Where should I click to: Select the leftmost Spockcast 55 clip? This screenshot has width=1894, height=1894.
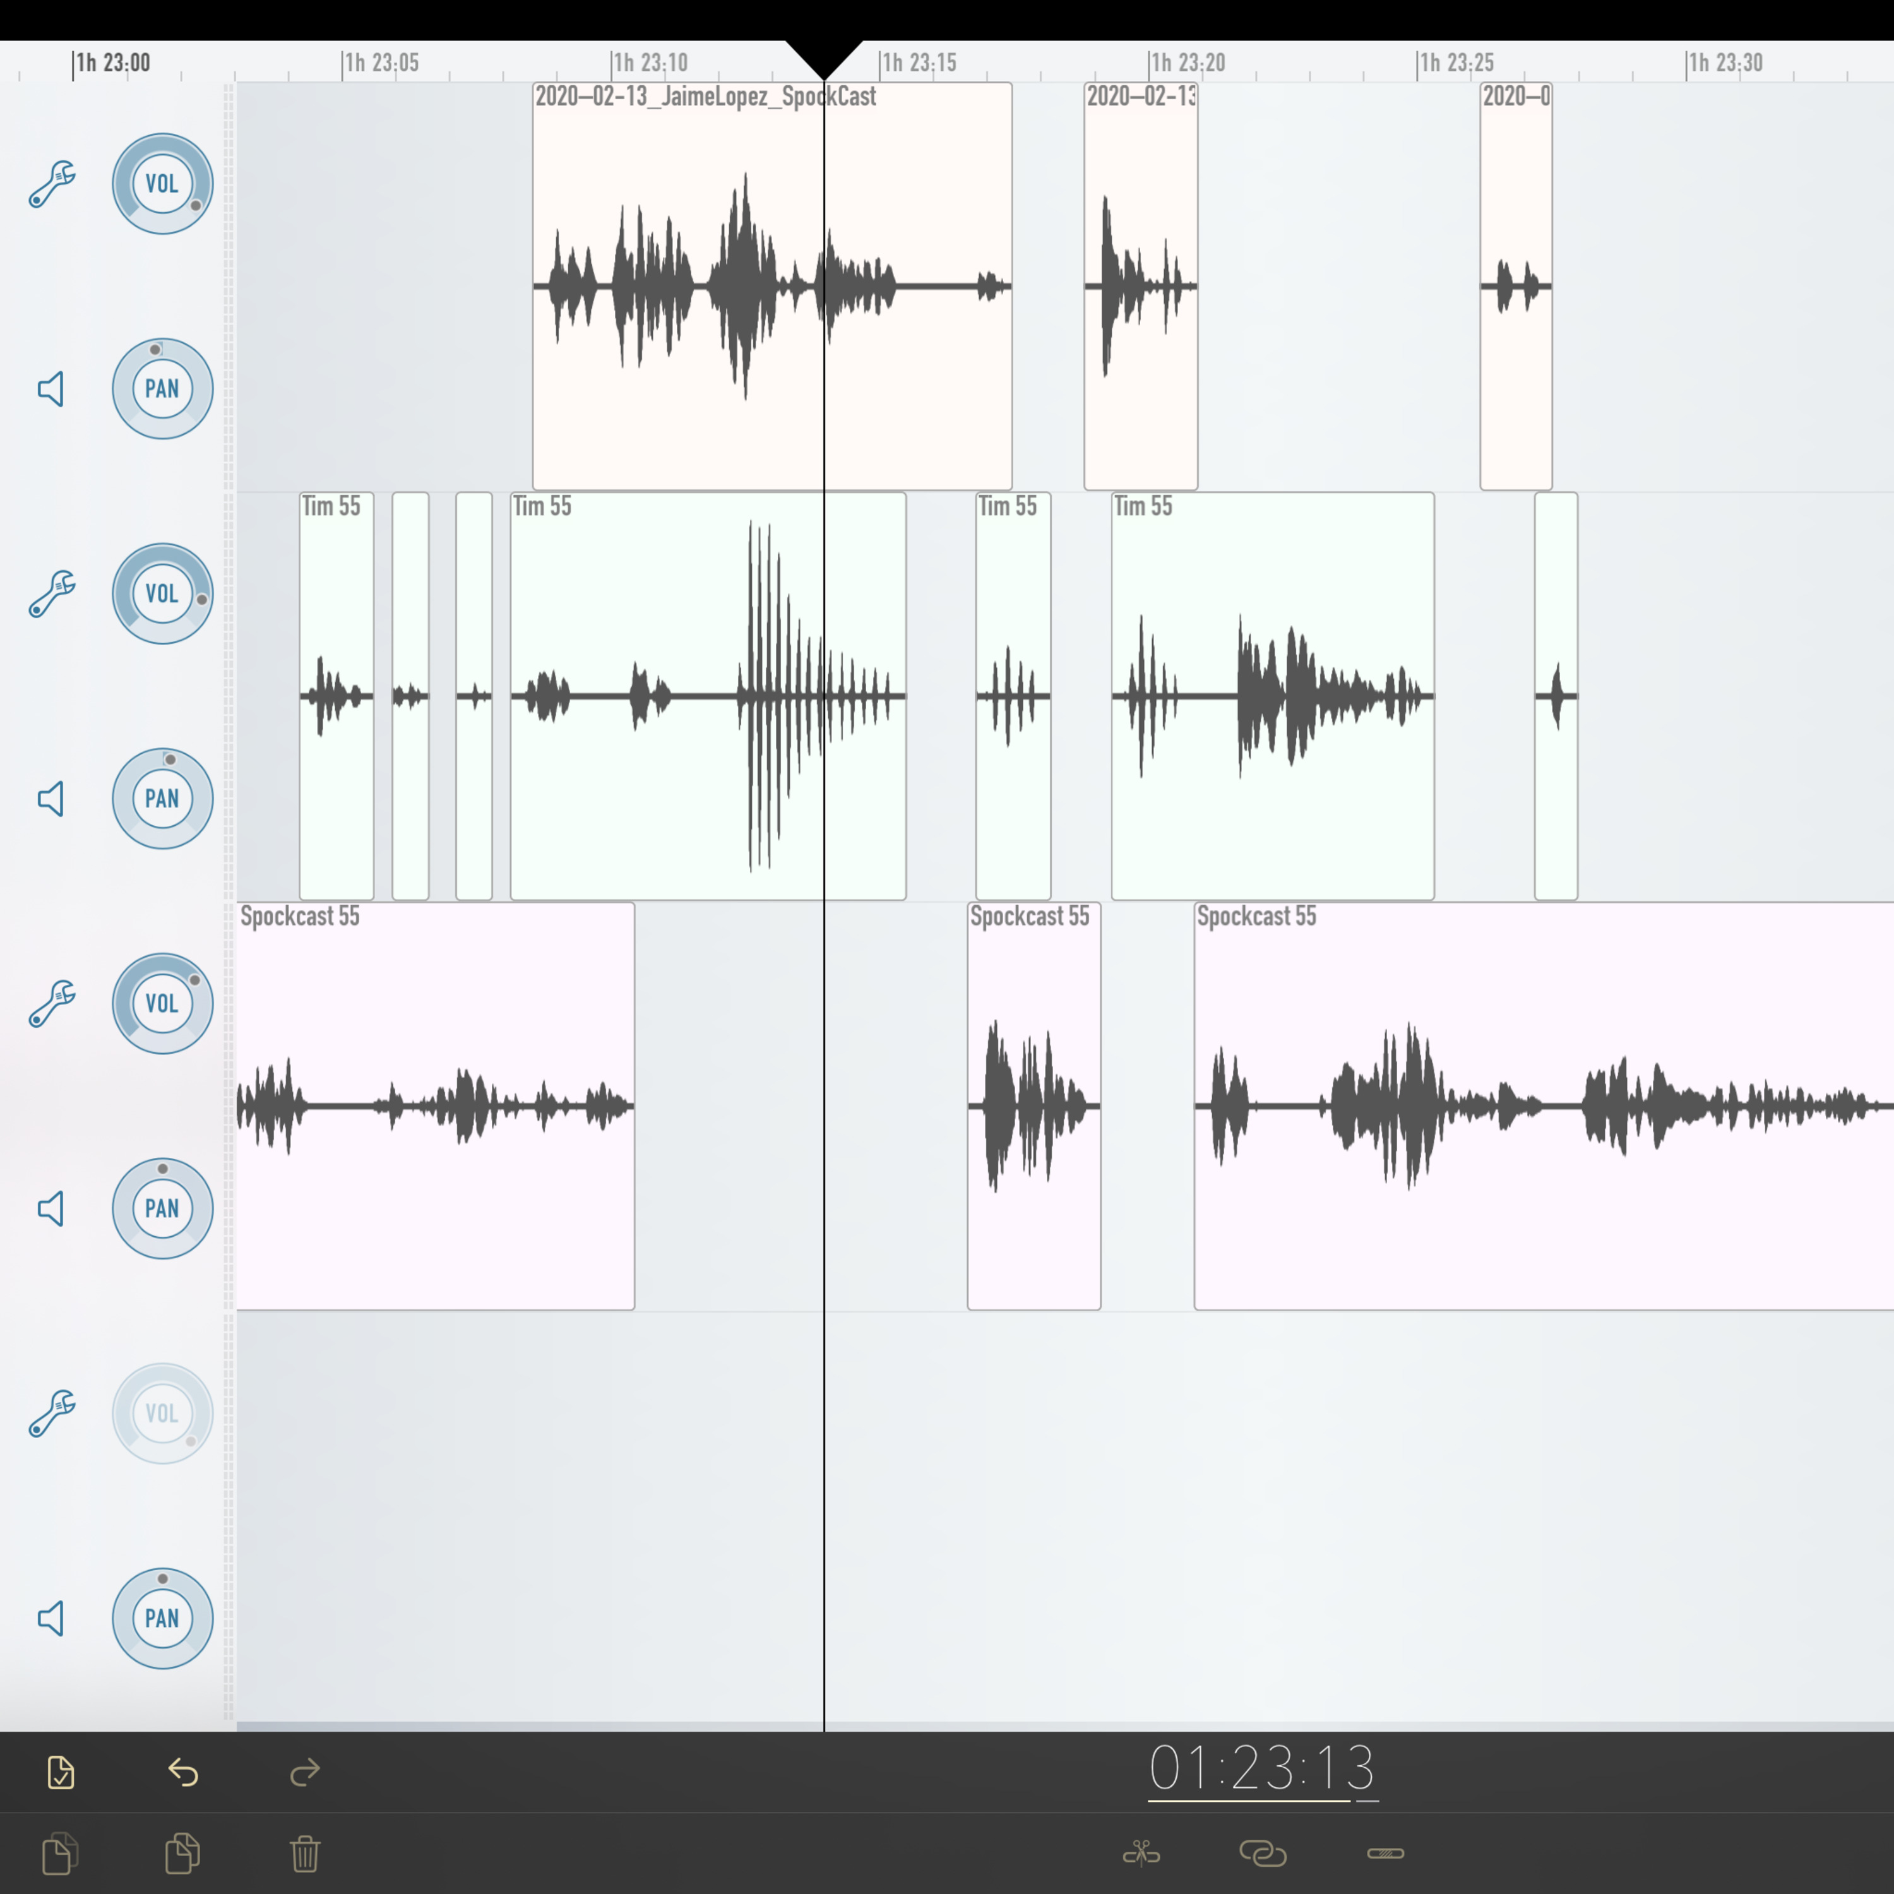[x=435, y=1106]
